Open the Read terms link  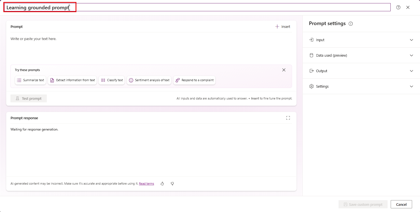pyautogui.click(x=147, y=184)
